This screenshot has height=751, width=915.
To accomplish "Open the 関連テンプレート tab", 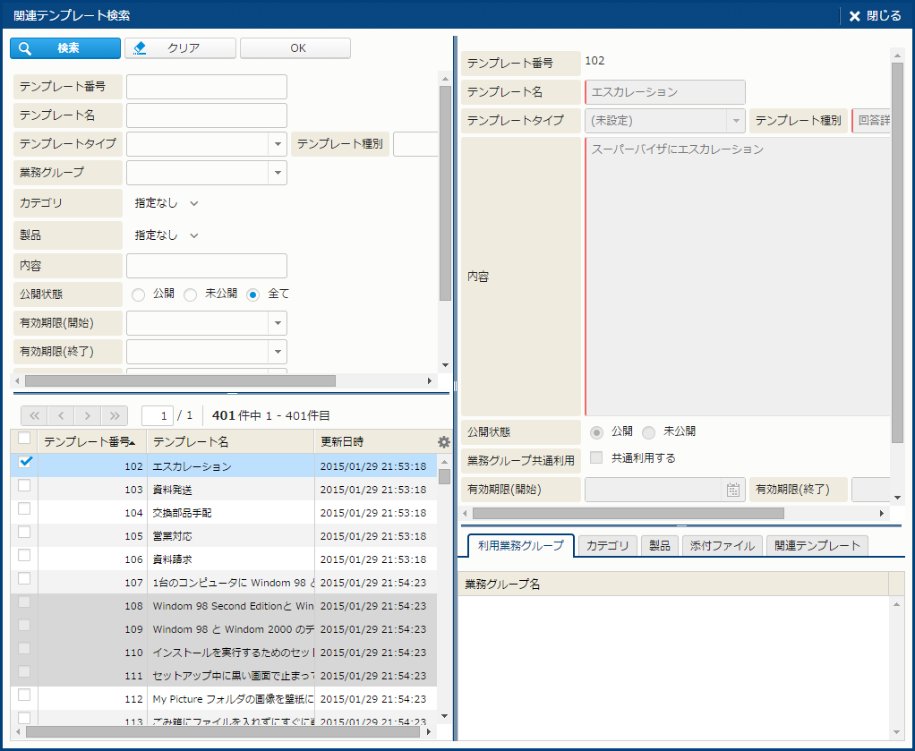I will [817, 546].
